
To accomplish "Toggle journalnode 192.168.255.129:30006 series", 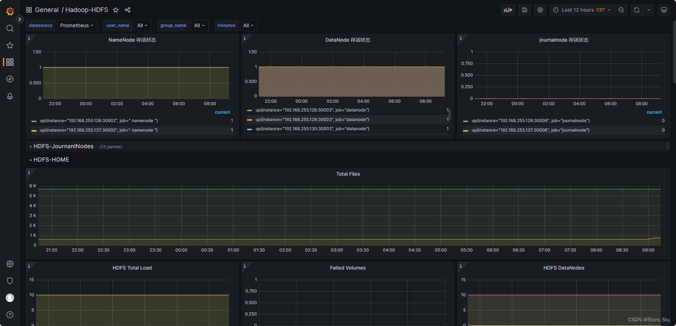I will (531, 121).
